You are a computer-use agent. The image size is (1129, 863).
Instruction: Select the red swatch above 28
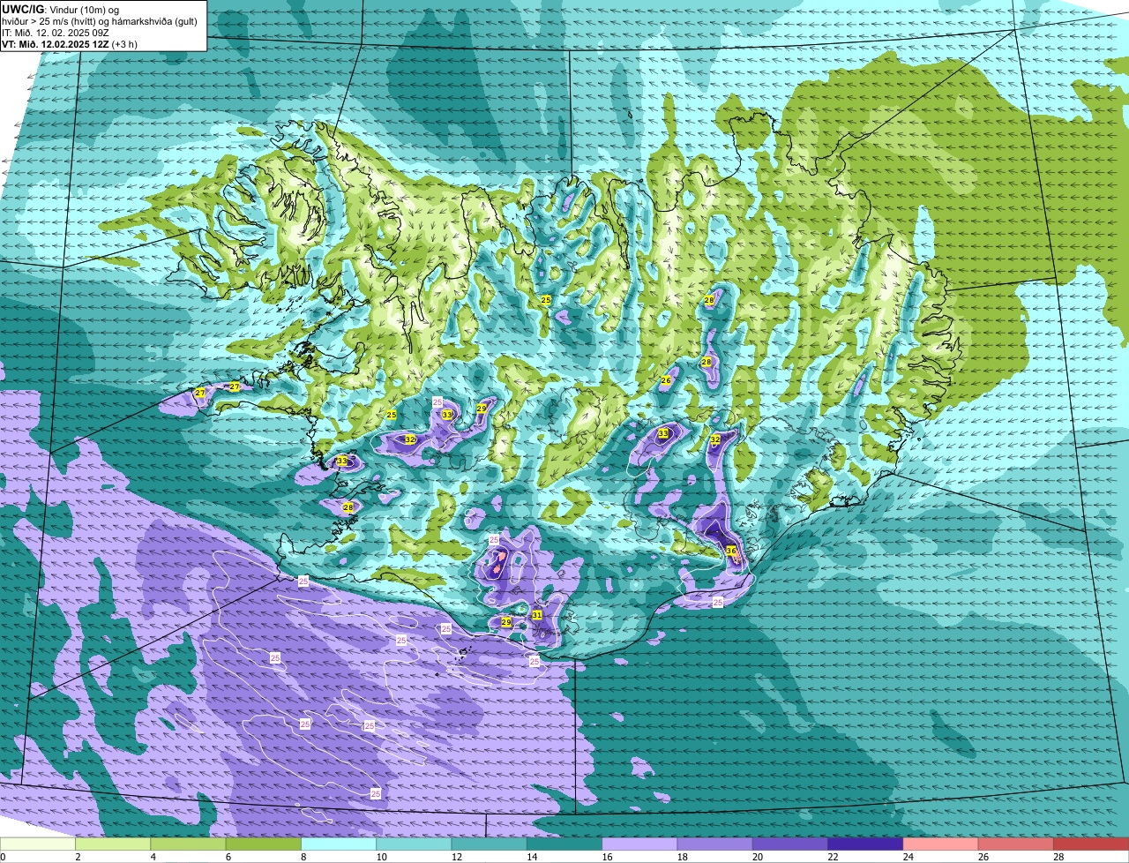click(1091, 844)
